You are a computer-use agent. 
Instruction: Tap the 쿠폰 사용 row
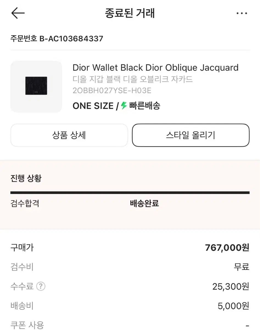[x=130, y=325]
